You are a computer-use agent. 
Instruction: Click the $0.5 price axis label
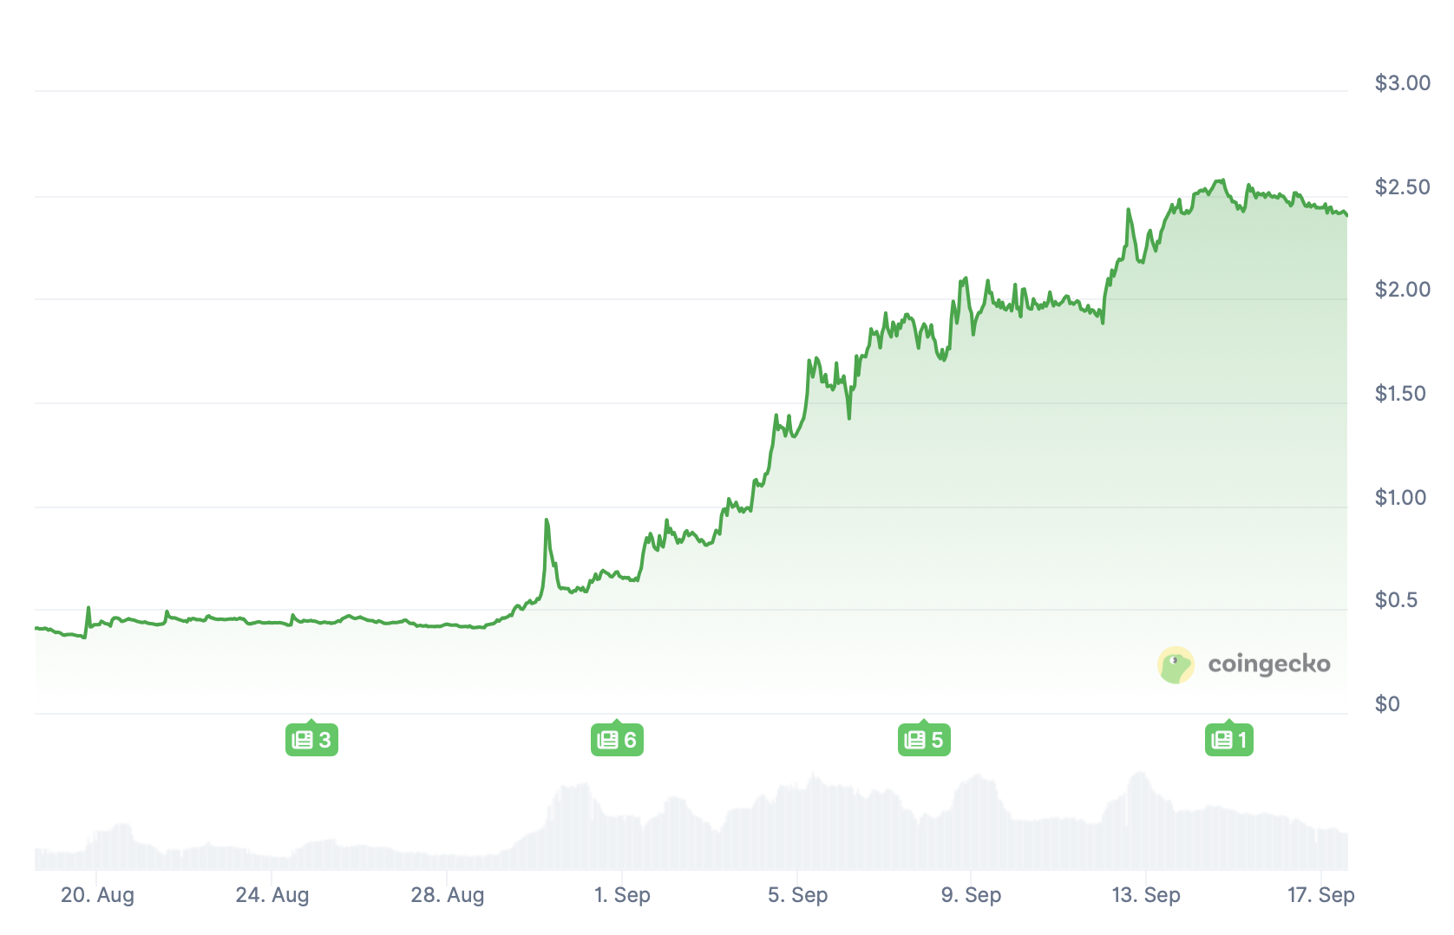click(1396, 600)
